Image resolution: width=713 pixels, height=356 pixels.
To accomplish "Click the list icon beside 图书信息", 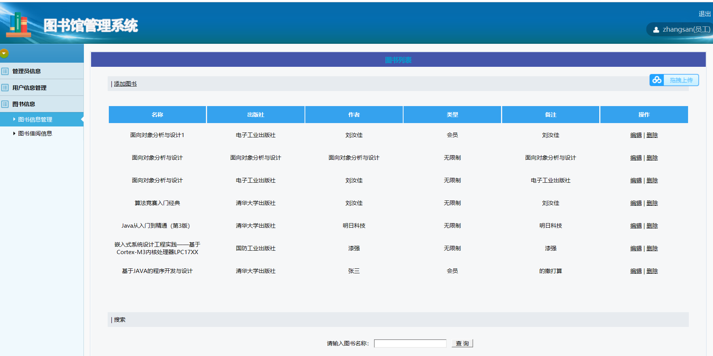I will pyautogui.click(x=5, y=104).
